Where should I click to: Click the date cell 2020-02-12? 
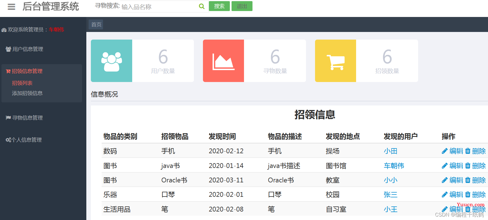click(226, 151)
